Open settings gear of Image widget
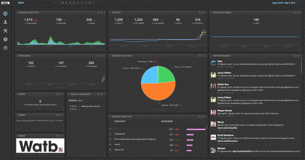The image size is (305, 160). (57, 136)
